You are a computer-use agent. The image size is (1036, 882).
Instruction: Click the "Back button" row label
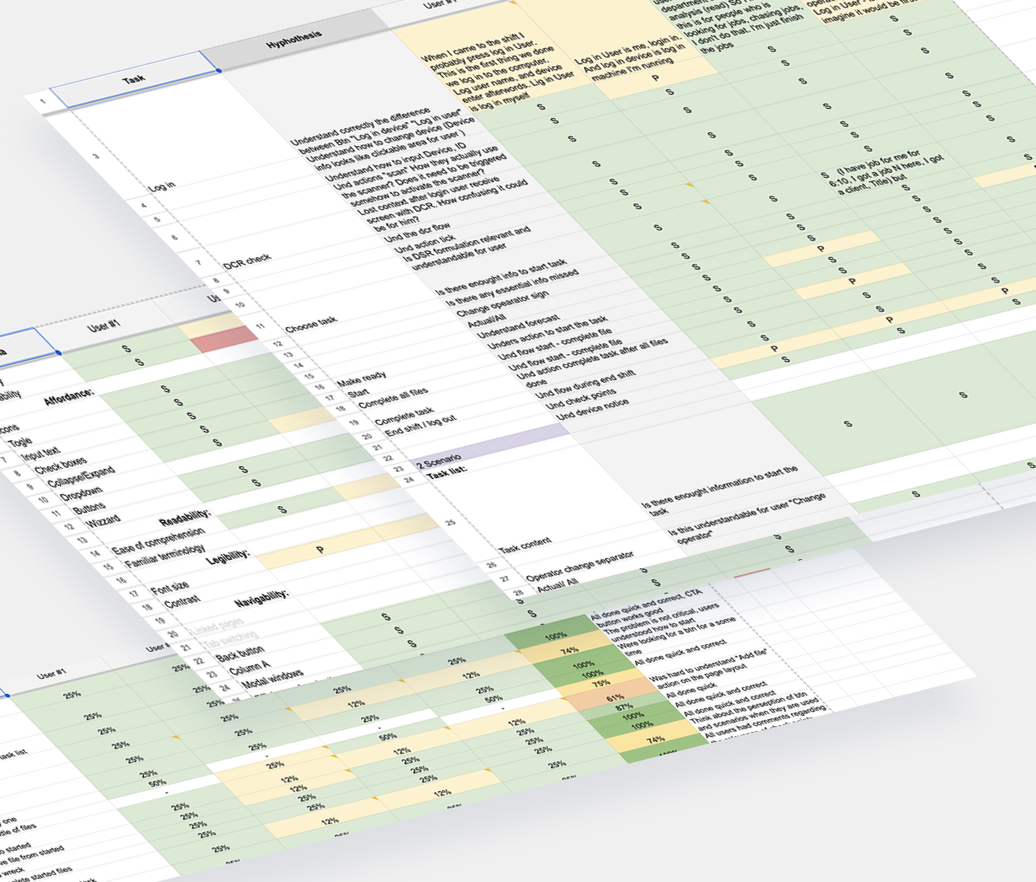click(240, 653)
